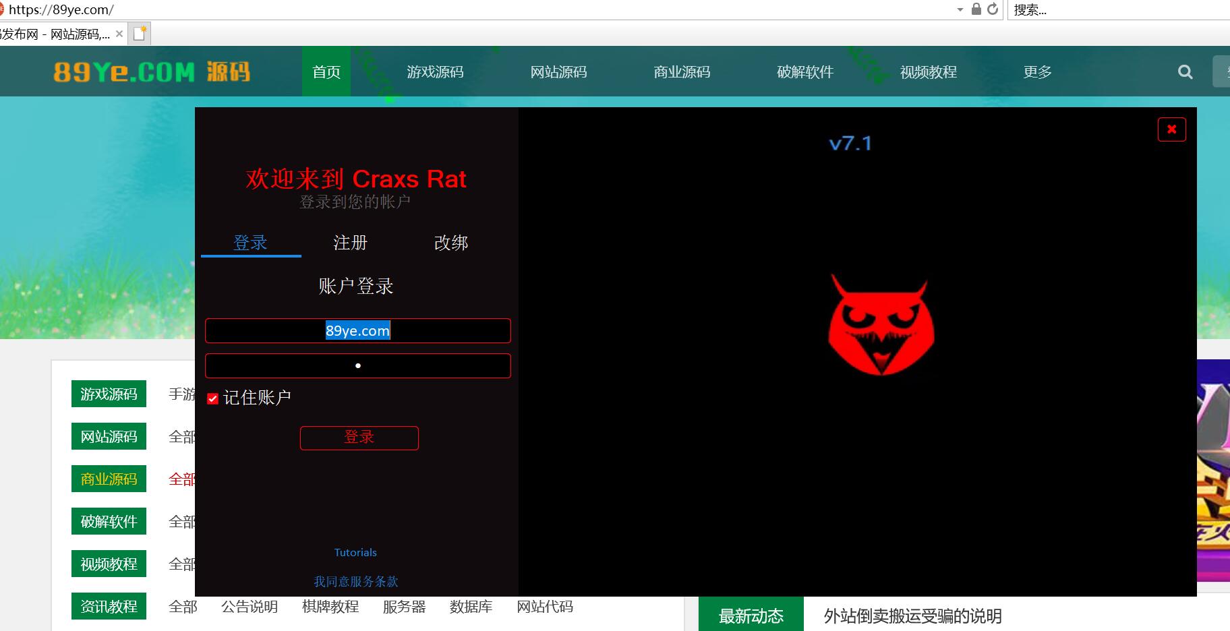The height and width of the screenshot is (631, 1230).
Task: Click the green 破解软件 sidebar category
Action: click(109, 521)
